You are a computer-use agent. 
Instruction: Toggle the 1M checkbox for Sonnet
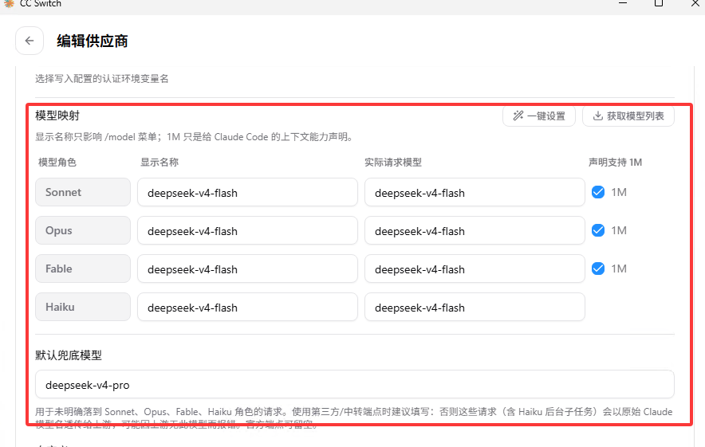click(x=598, y=192)
